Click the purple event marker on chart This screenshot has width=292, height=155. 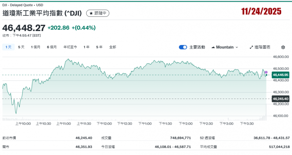(266, 72)
